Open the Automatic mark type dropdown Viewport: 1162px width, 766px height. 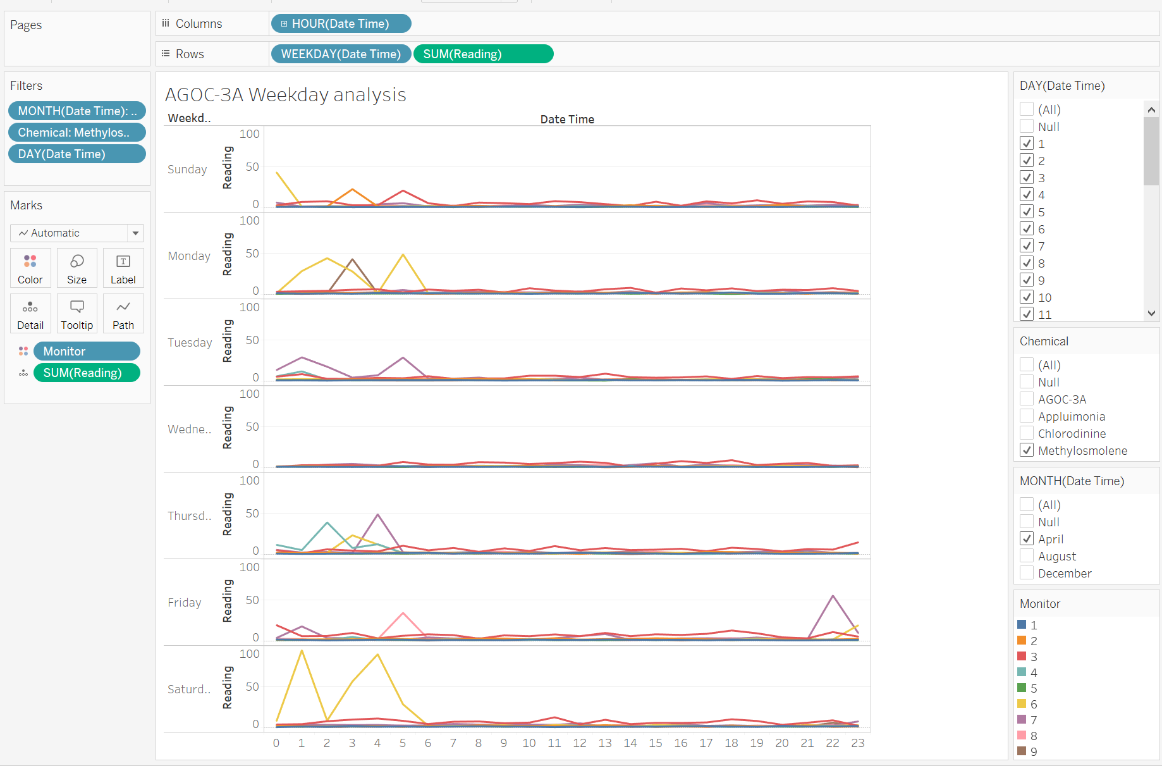click(77, 233)
